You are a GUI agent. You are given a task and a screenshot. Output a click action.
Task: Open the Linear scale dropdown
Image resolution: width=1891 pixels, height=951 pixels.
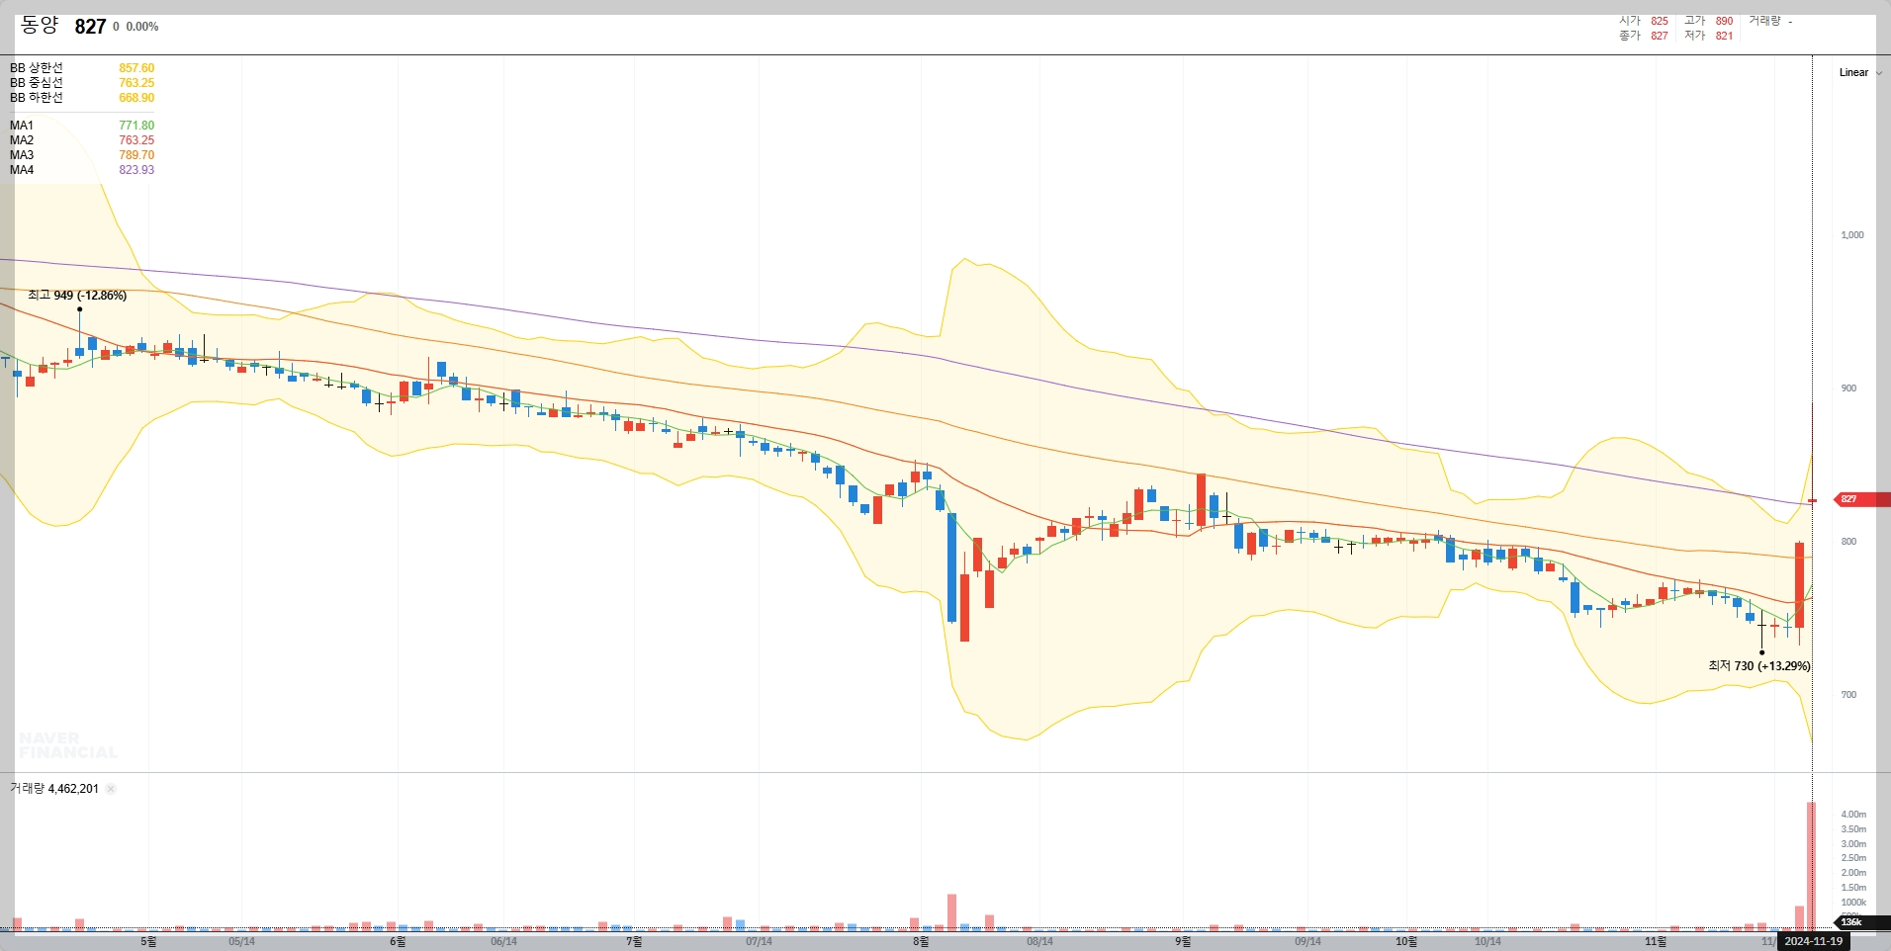pyautogui.click(x=1860, y=72)
